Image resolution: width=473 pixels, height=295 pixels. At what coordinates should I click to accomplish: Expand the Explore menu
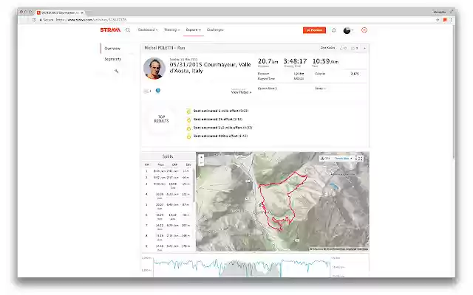[x=194, y=29]
